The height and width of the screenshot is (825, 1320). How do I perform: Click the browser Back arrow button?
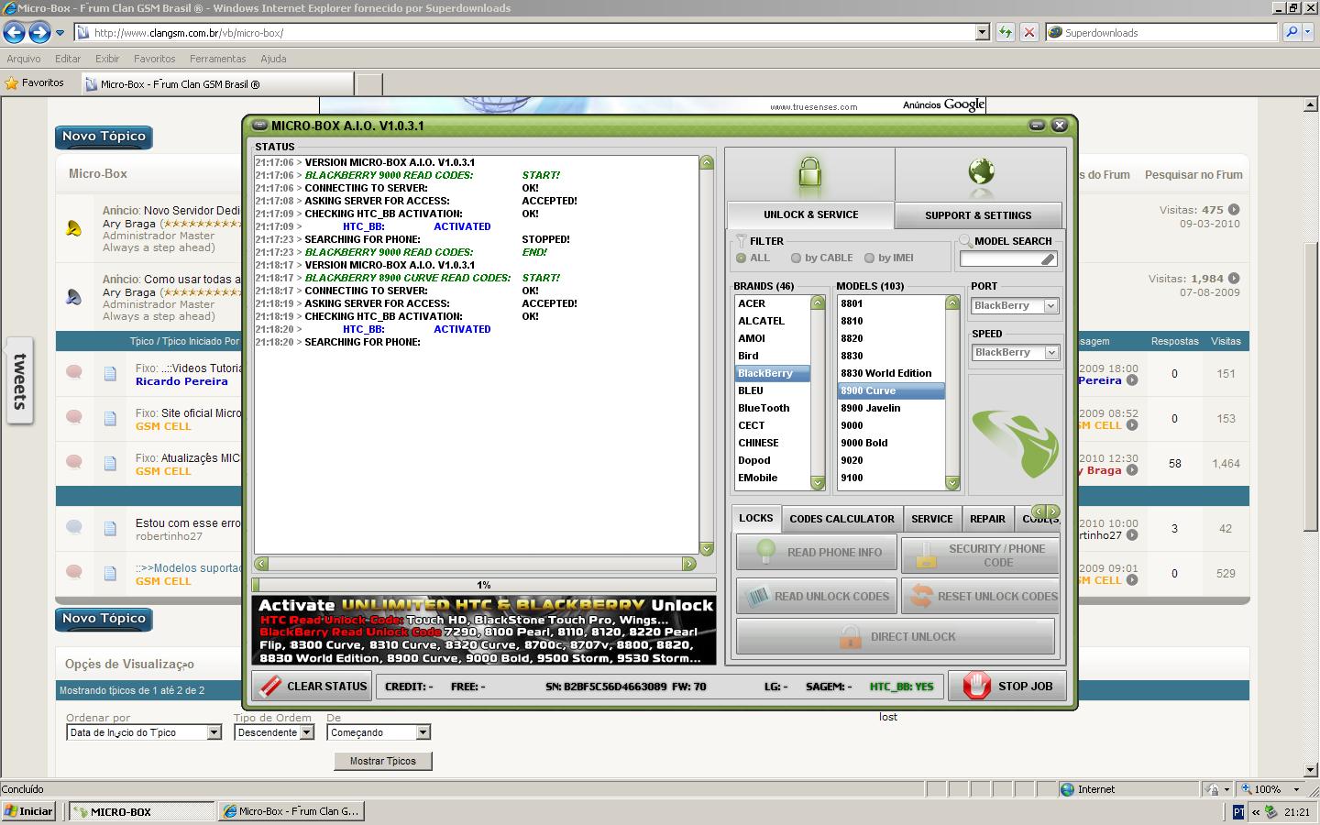coord(14,33)
